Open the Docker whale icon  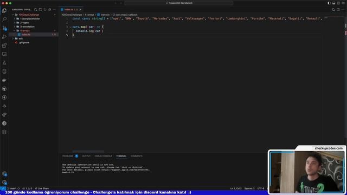(x=4, y=80)
